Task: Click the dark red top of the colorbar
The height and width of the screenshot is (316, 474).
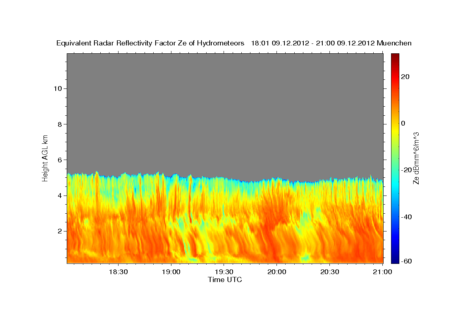Action: pos(395,57)
